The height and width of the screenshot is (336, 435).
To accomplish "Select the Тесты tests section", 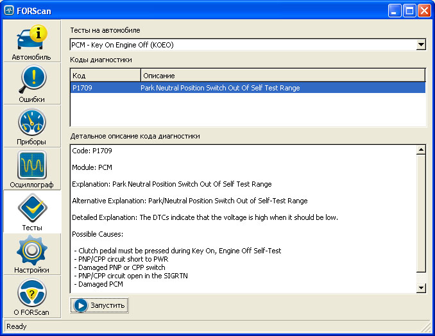I will tap(31, 212).
